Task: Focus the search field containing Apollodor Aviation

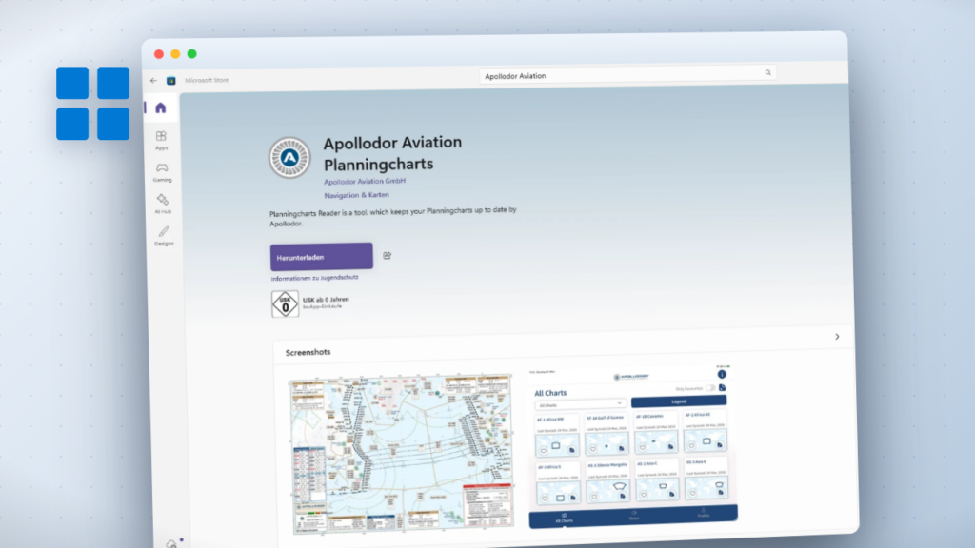Action: 627,74
